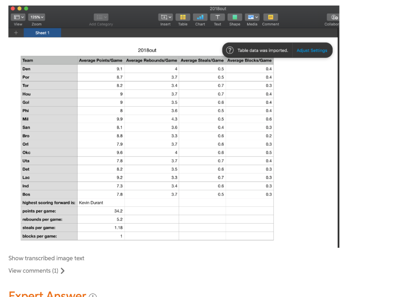Viewport: 409px width, 297px height.
Task: Add a Table from toolbar
Action: pyautogui.click(x=183, y=17)
